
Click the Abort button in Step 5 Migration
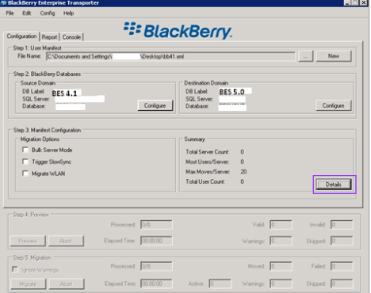pos(66,283)
